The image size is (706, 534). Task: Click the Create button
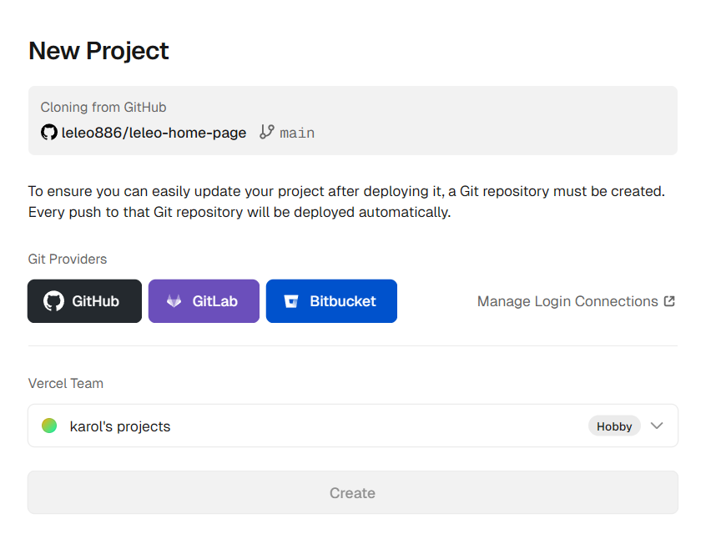[352, 492]
